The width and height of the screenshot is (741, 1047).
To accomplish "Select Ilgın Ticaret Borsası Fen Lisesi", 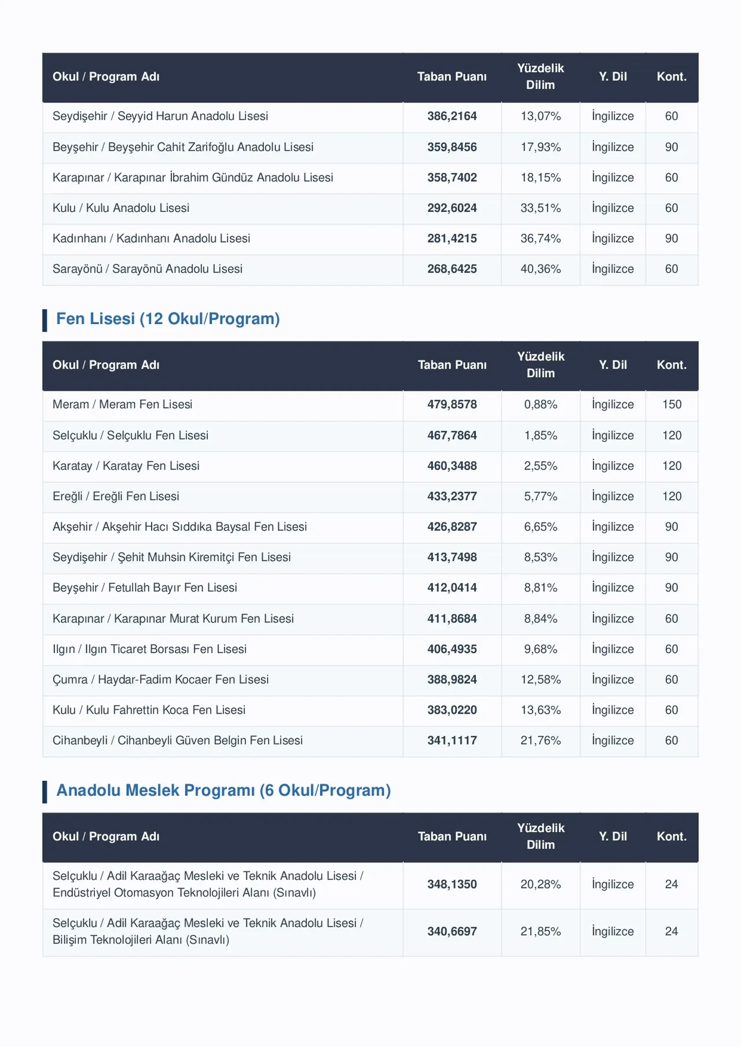I will point(149,649).
